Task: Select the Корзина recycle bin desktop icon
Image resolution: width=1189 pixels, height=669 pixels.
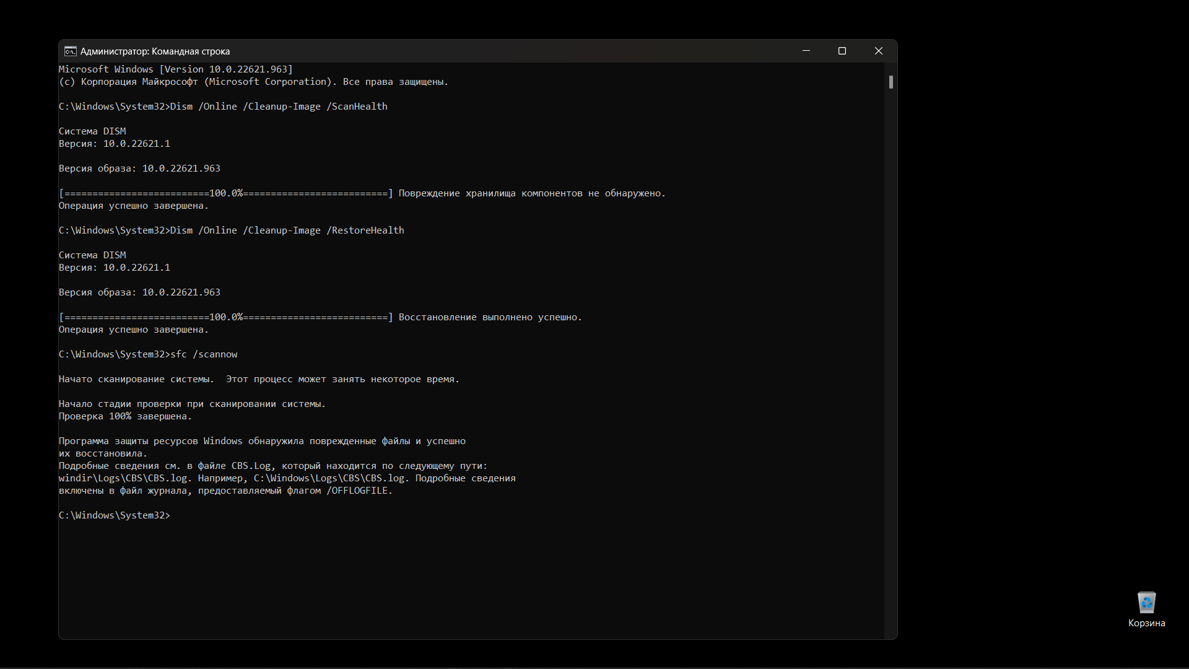Action: pos(1146,603)
